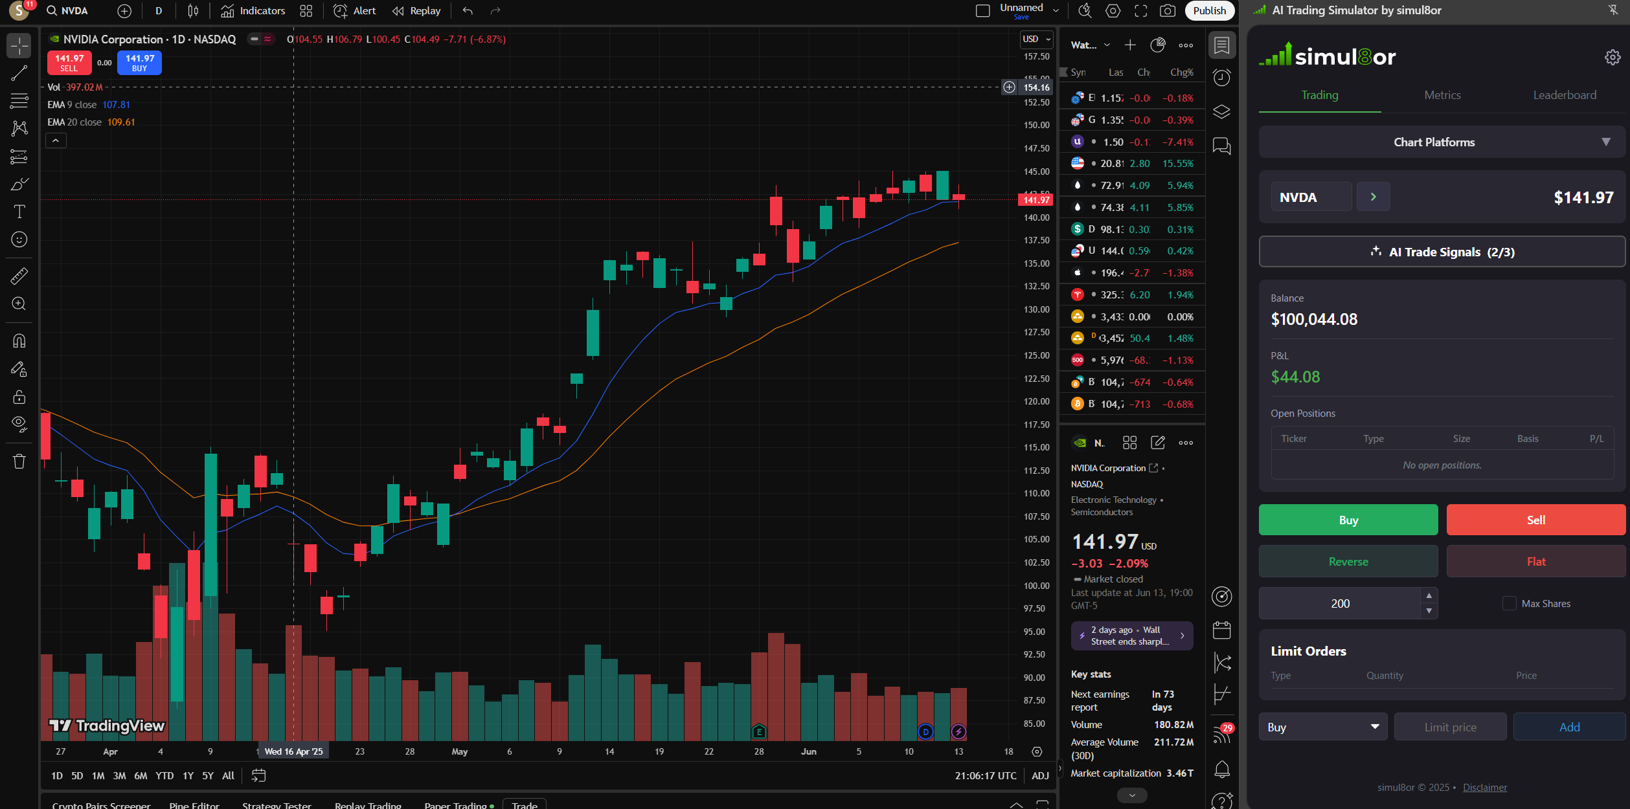Open forecasting and measurement tools
This screenshot has width=1630, height=809.
tap(19, 157)
